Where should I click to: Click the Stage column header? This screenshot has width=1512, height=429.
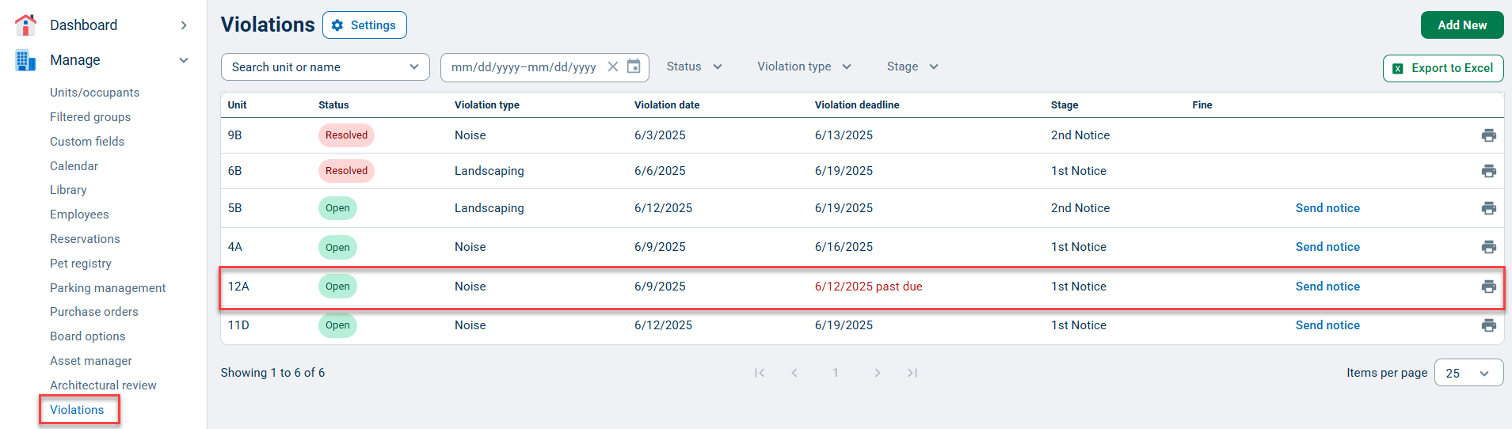click(1064, 104)
